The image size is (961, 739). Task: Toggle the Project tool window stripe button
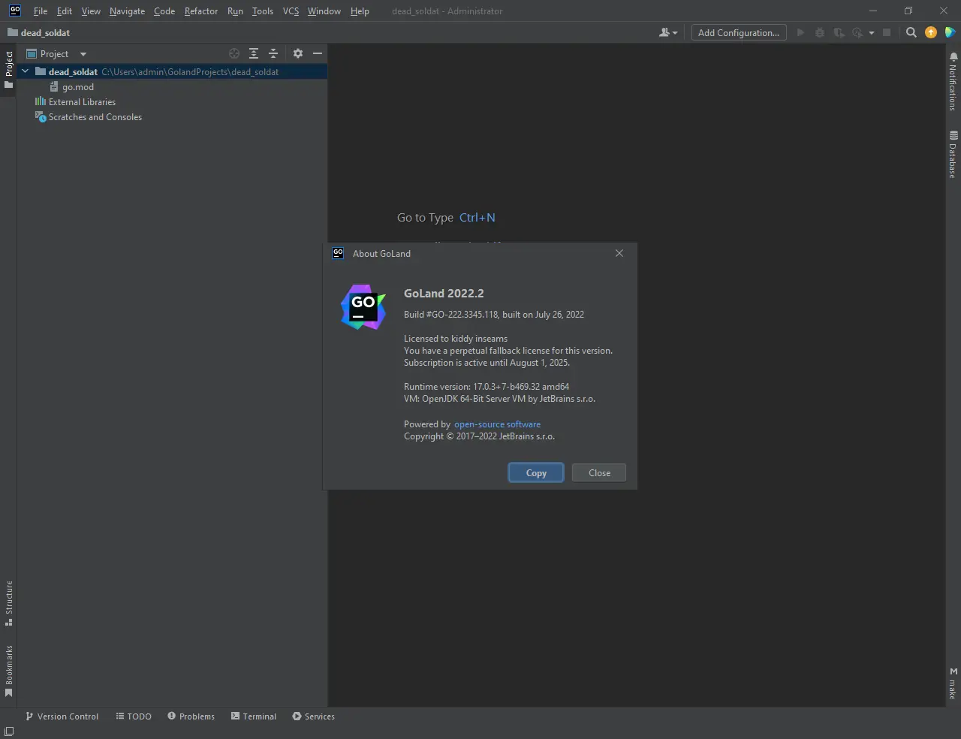coord(9,70)
